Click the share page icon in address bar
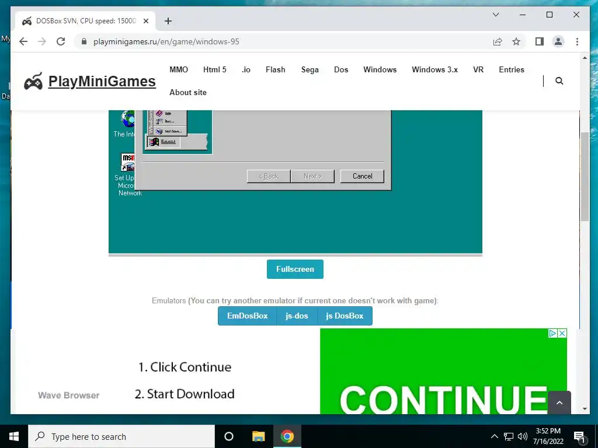 (498, 41)
